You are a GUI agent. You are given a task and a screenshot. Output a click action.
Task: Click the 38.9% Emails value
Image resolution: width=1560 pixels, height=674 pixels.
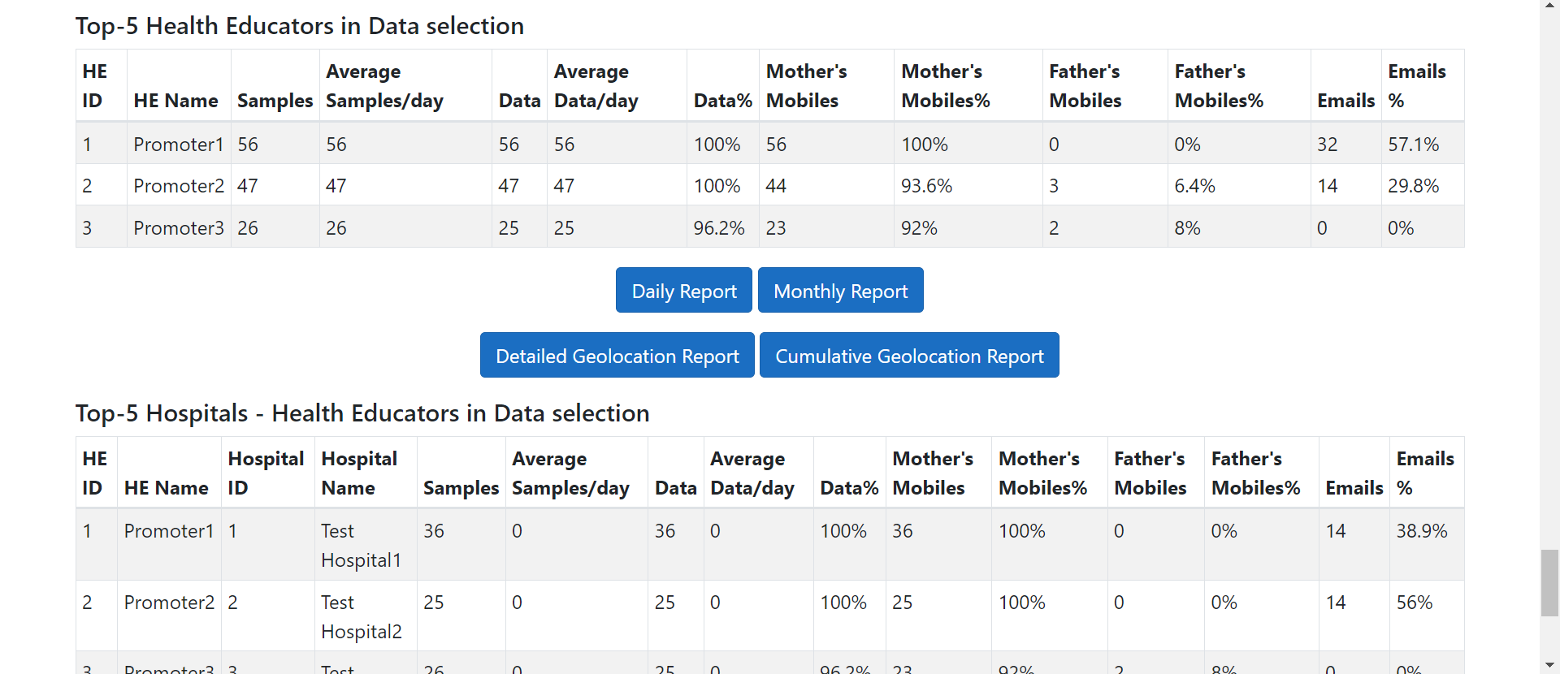pos(1421,531)
